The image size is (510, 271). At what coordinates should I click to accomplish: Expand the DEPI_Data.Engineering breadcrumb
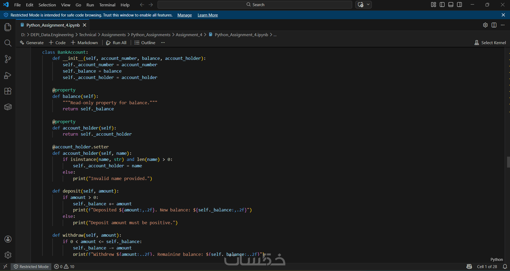[x=52, y=35]
